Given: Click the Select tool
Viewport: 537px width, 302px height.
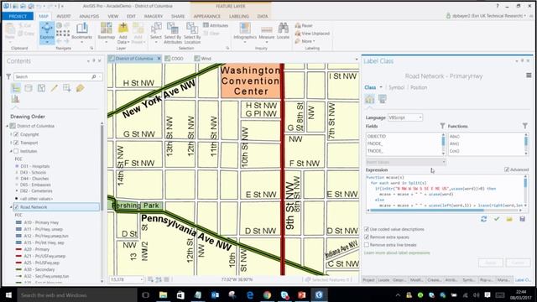Looking at the screenshot, I should click(x=156, y=33).
